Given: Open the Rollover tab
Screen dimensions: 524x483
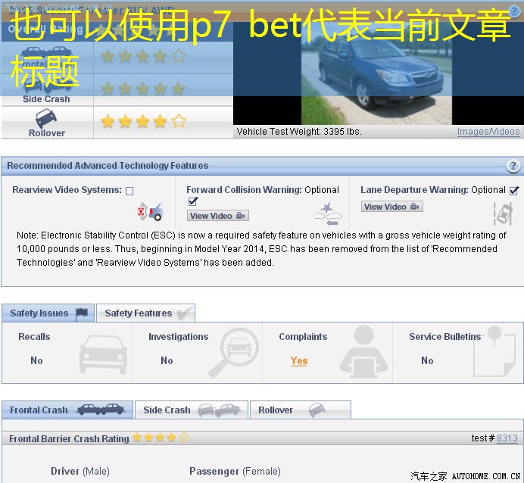Looking at the screenshot, I should click(299, 410).
